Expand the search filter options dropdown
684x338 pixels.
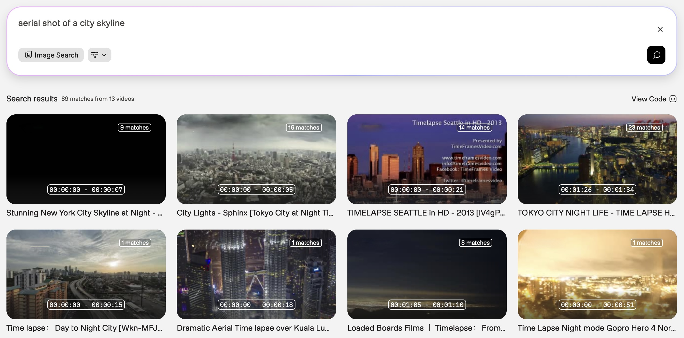(99, 55)
